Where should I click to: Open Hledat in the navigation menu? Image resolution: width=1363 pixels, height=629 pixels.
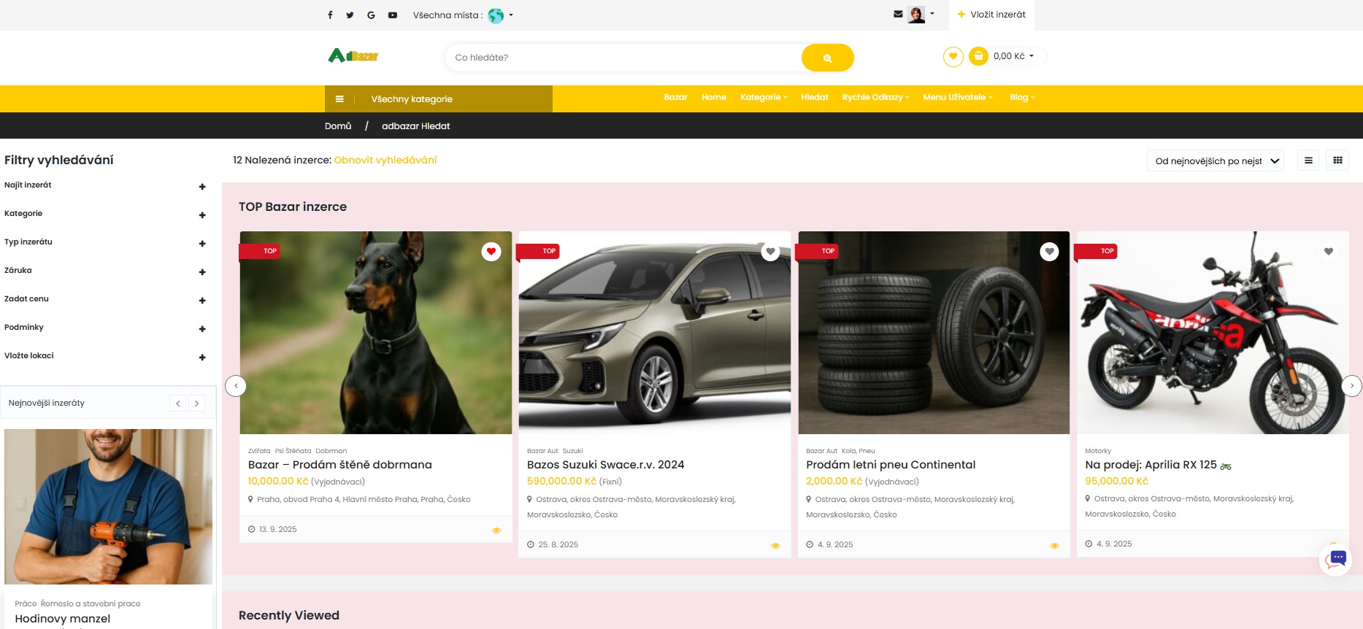[x=815, y=97]
